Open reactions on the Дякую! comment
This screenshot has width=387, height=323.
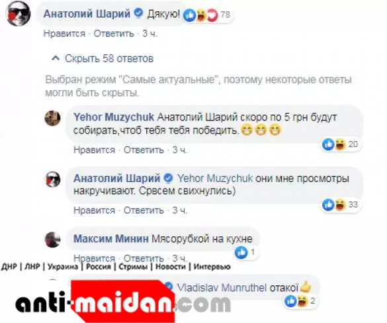[206, 15]
